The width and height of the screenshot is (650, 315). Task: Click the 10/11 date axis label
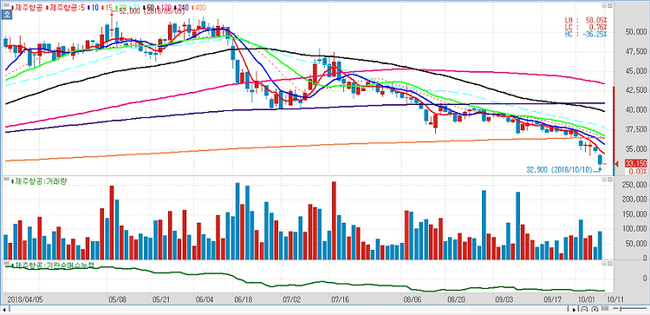click(x=615, y=299)
